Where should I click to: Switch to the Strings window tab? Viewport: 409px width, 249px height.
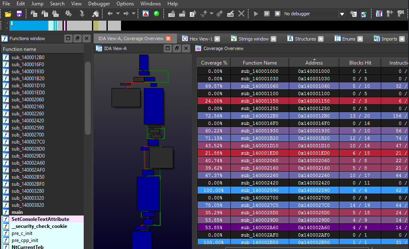253,39
